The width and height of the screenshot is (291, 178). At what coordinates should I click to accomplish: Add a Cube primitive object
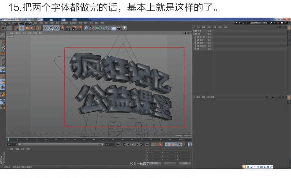[x=86, y=28]
